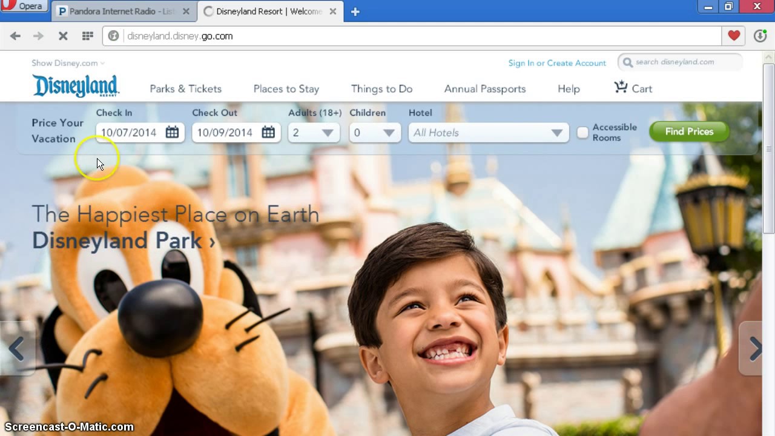Click the scrollbar up arrow
Image resolution: width=775 pixels, height=436 pixels.
769,57
